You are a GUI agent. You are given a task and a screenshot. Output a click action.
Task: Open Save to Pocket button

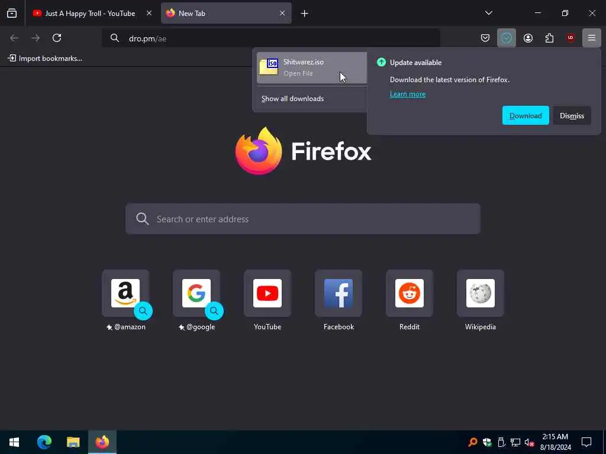pos(485,38)
